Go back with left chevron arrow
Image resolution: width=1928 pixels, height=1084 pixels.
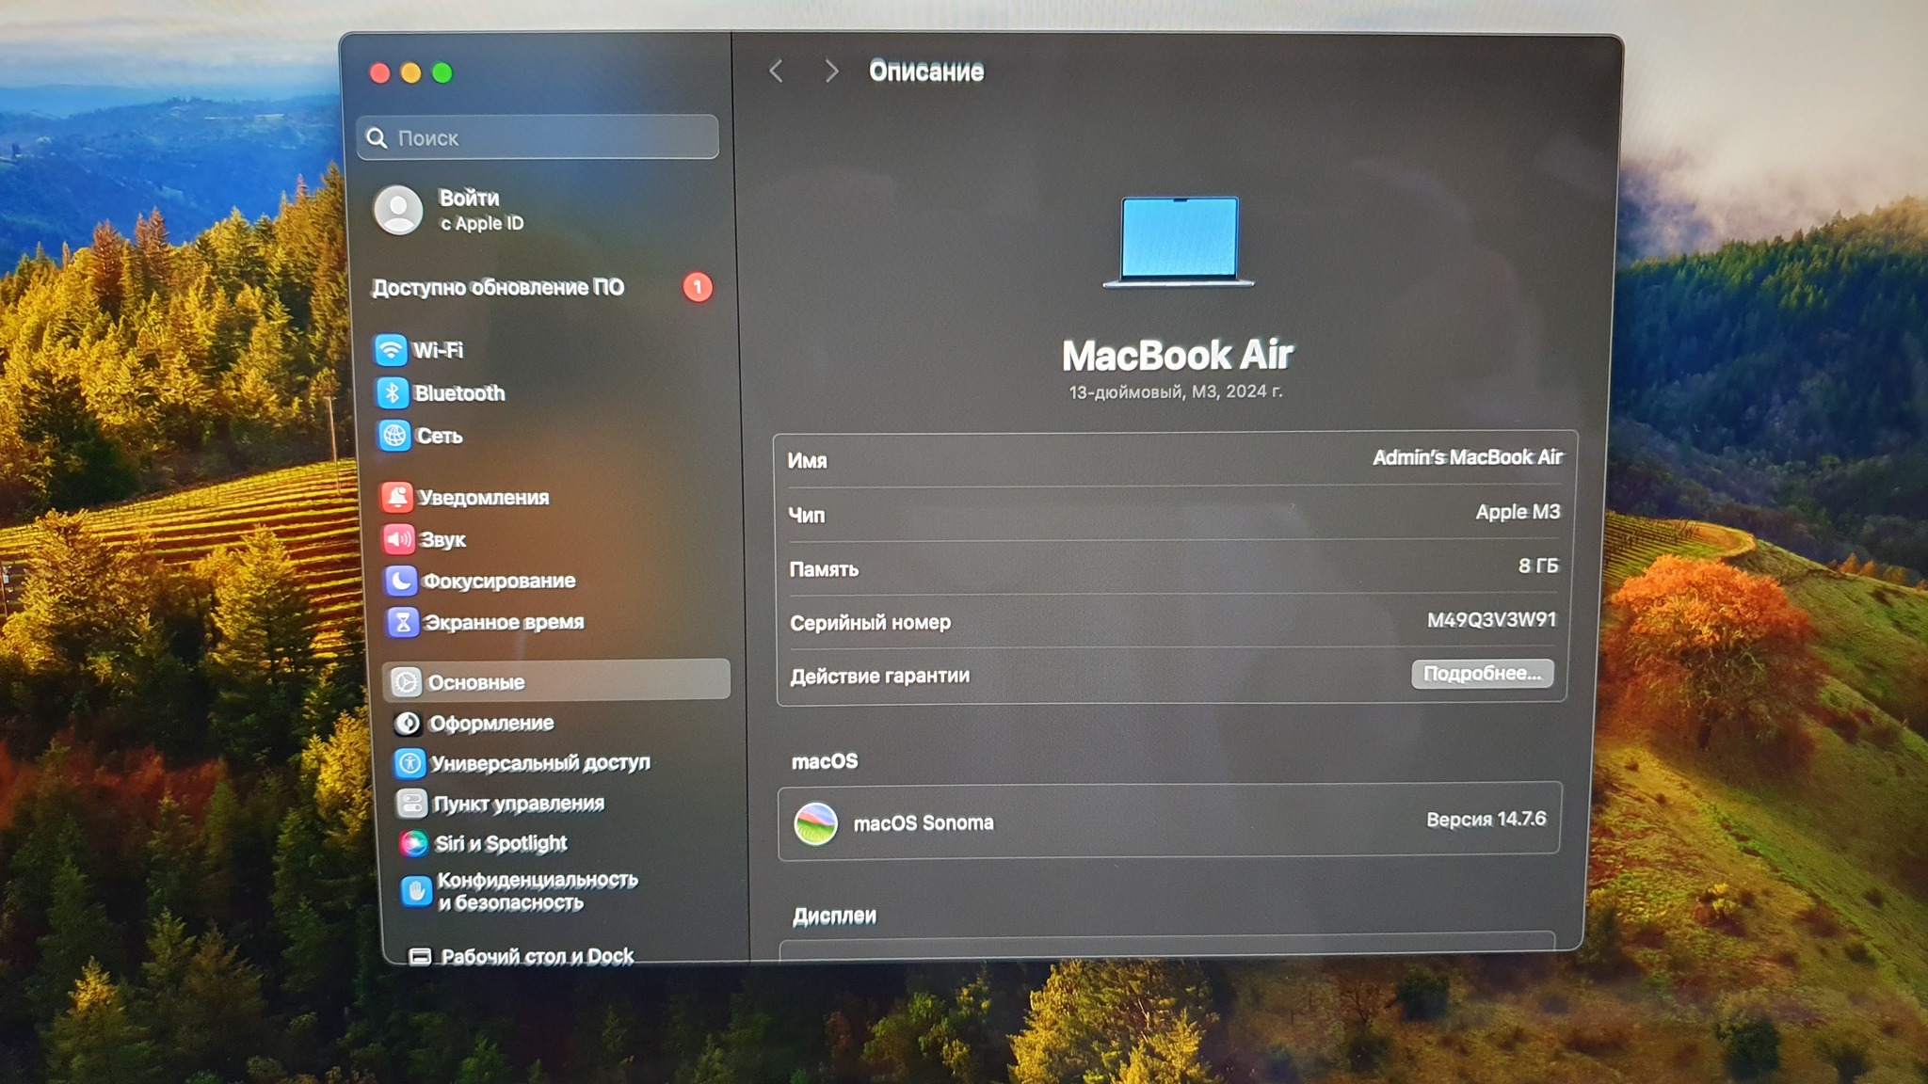pos(777,72)
